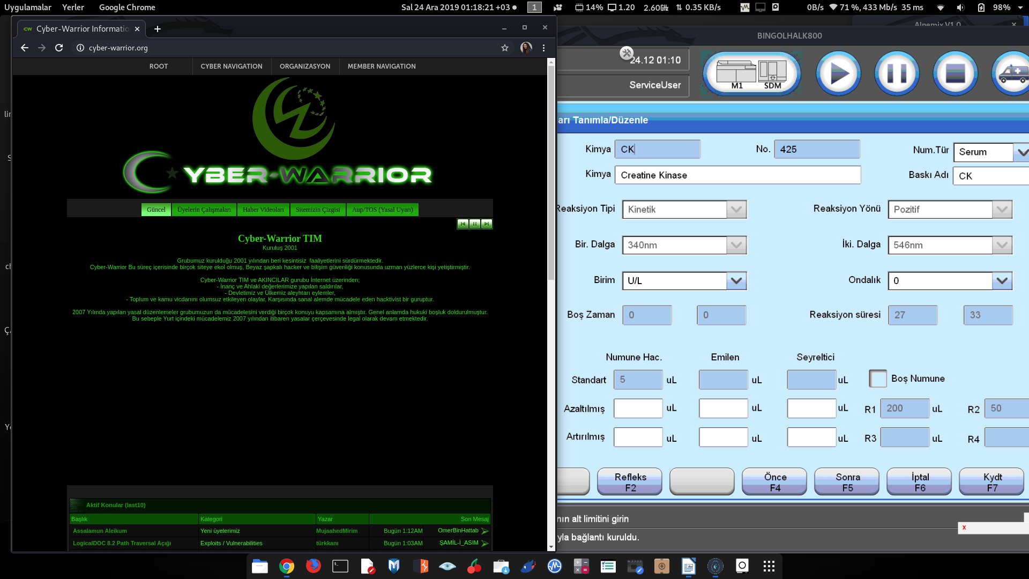
Task: Click the Güncel news button
Action: tap(155, 209)
